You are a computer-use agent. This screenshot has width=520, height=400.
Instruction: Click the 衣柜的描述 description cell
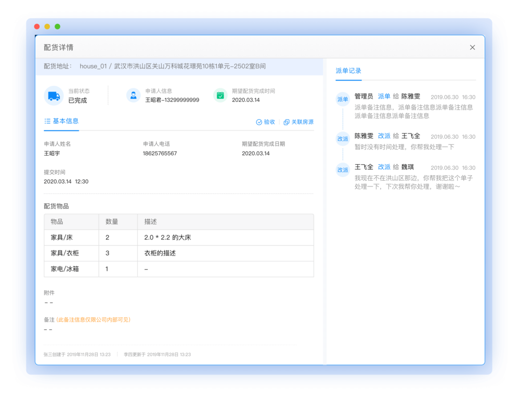pos(226,253)
